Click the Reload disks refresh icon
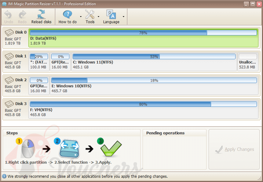The image size is (263, 182). point(41,14)
